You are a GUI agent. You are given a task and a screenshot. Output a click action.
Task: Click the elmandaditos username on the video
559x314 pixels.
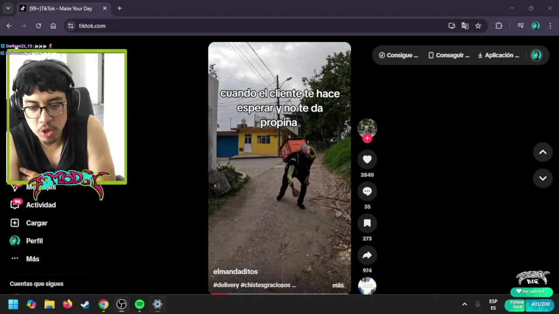235,271
